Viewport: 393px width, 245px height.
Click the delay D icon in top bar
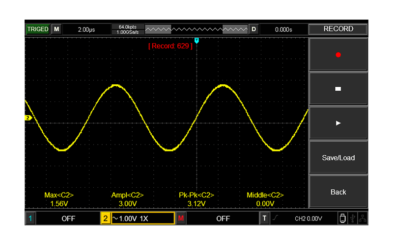tap(253, 29)
